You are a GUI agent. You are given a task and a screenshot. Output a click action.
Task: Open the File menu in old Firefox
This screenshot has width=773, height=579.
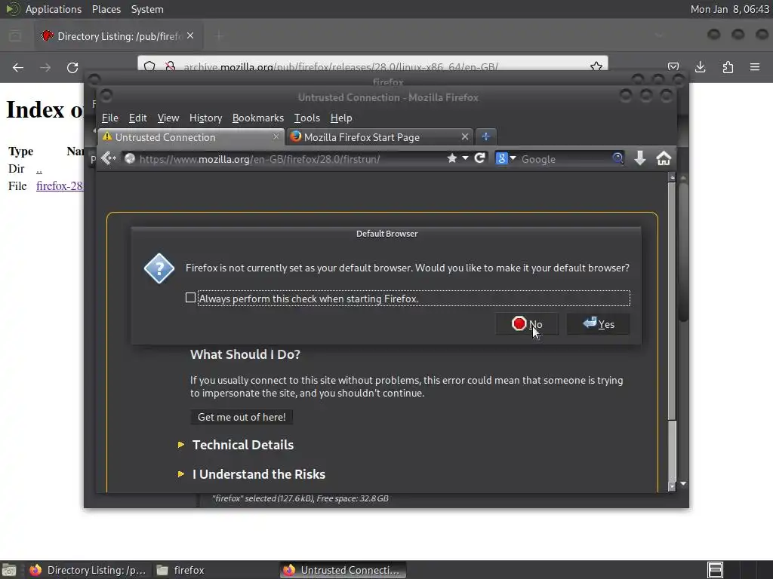pyautogui.click(x=110, y=118)
